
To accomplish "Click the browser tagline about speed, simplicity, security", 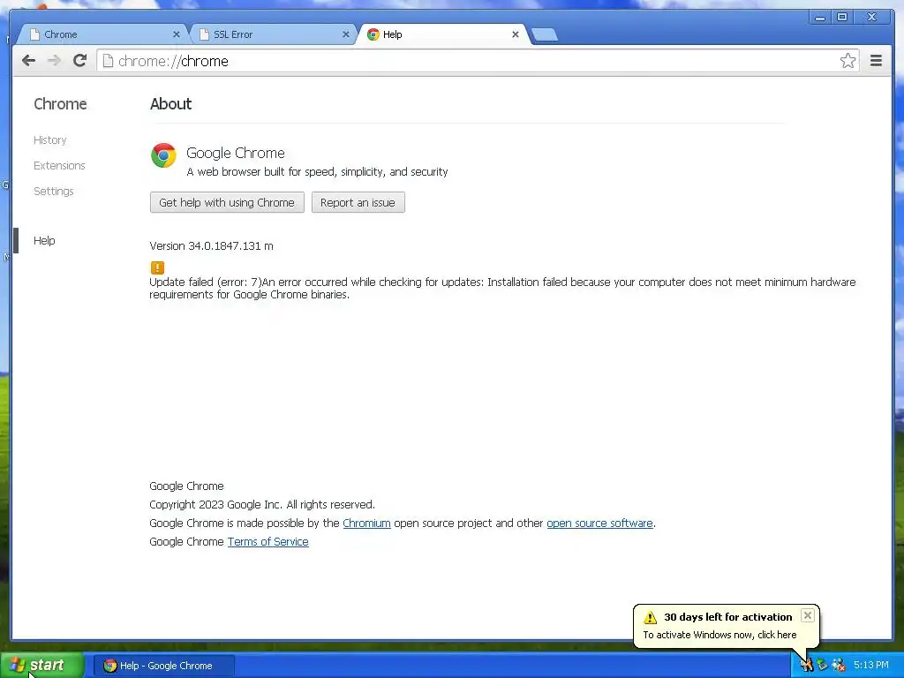I will point(317,172).
